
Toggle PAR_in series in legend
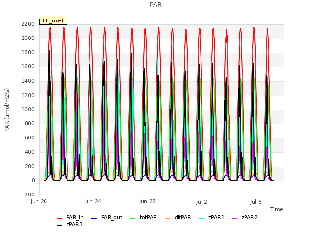pos(70,218)
